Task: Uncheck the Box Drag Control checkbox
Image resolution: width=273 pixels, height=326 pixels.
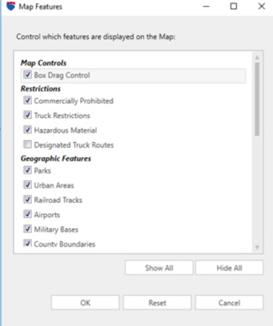Action: tap(27, 75)
